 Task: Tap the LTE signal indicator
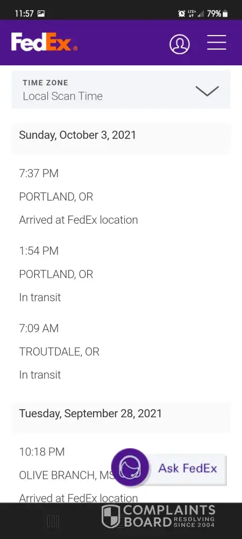point(191,13)
